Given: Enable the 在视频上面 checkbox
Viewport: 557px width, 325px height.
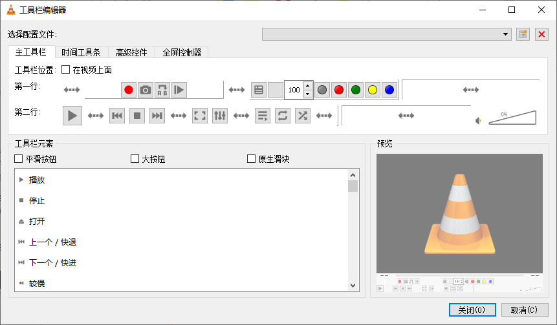Looking at the screenshot, I should click(65, 70).
